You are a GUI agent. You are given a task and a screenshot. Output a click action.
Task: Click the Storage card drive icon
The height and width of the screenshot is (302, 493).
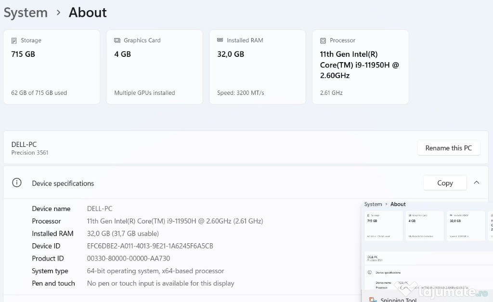tap(14, 40)
